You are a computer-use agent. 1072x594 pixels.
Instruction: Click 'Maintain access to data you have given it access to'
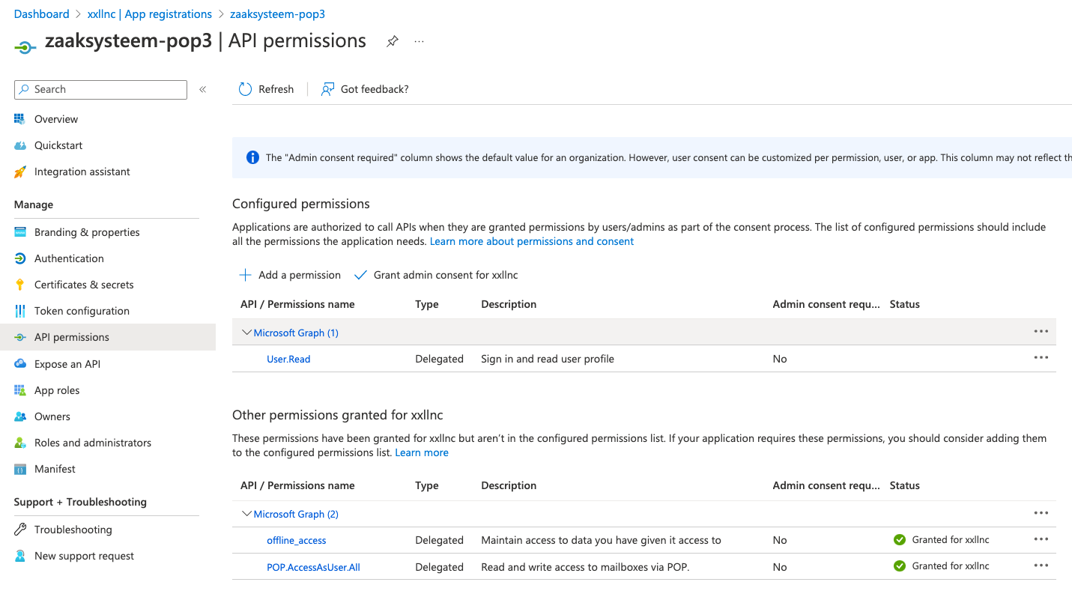(601, 540)
